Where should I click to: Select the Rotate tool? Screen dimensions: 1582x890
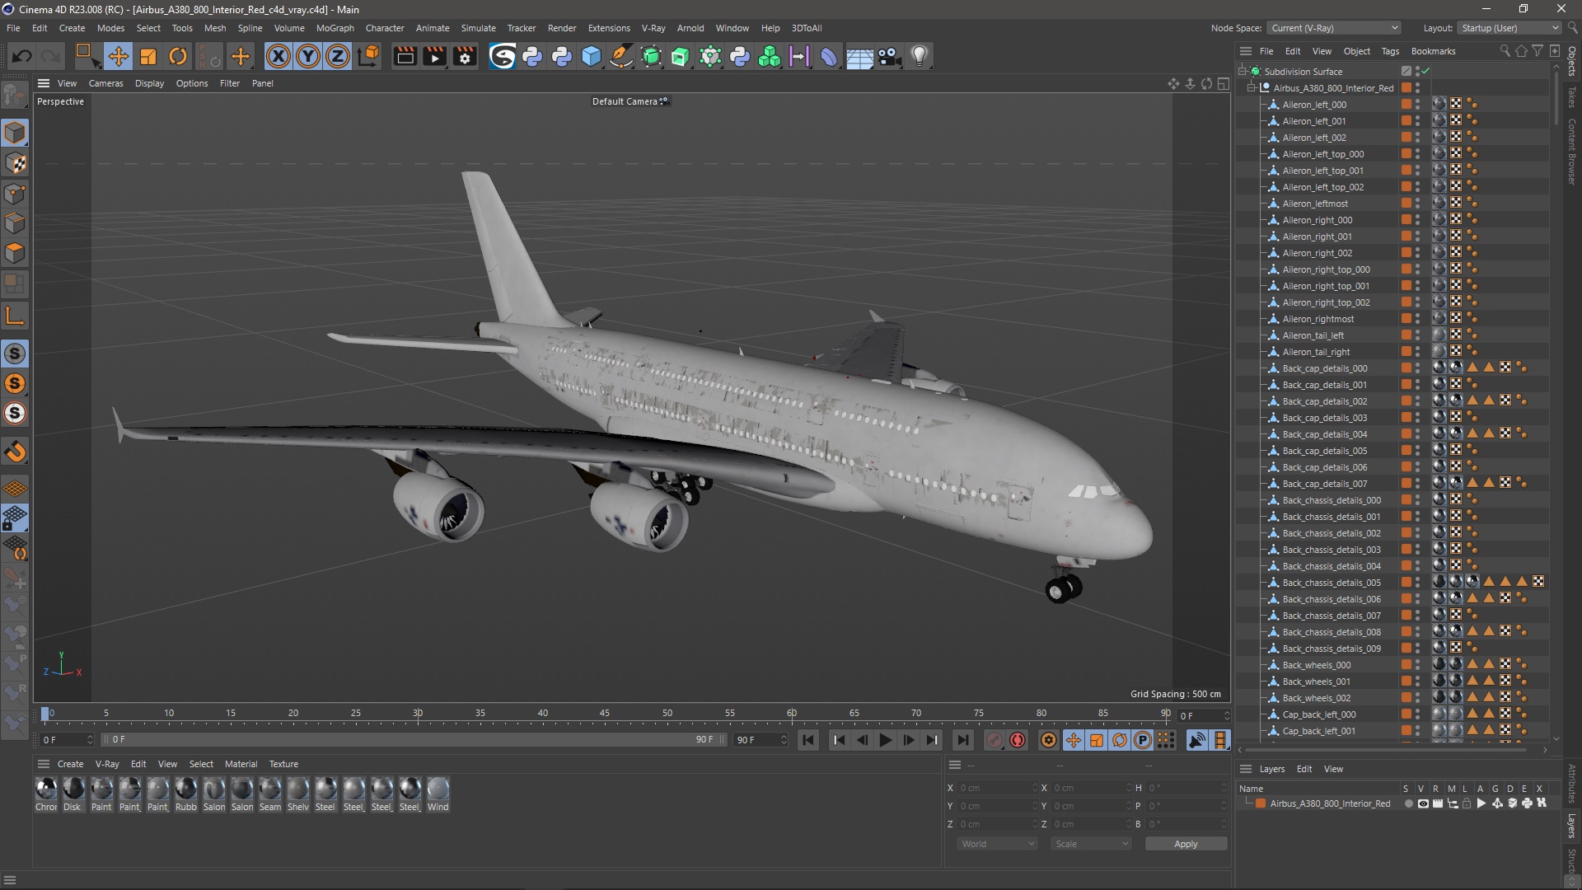[x=178, y=56]
